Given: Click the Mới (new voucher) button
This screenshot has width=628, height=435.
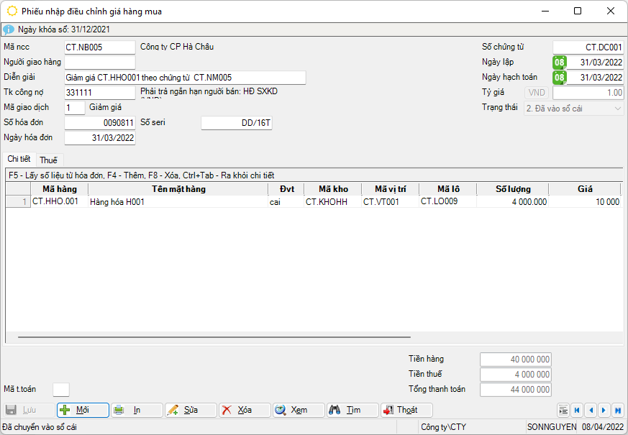Looking at the screenshot, I should click(x=83, y=410).
